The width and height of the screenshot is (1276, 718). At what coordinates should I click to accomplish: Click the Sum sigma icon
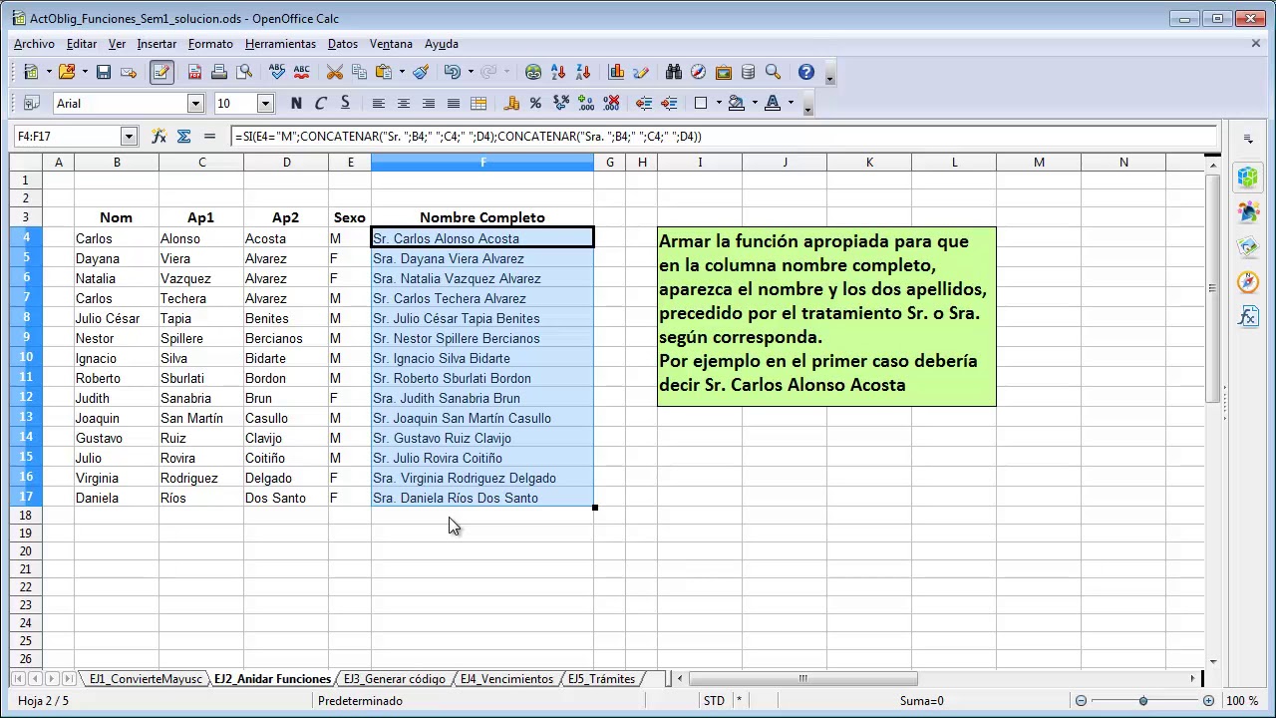tap(183, 137)
